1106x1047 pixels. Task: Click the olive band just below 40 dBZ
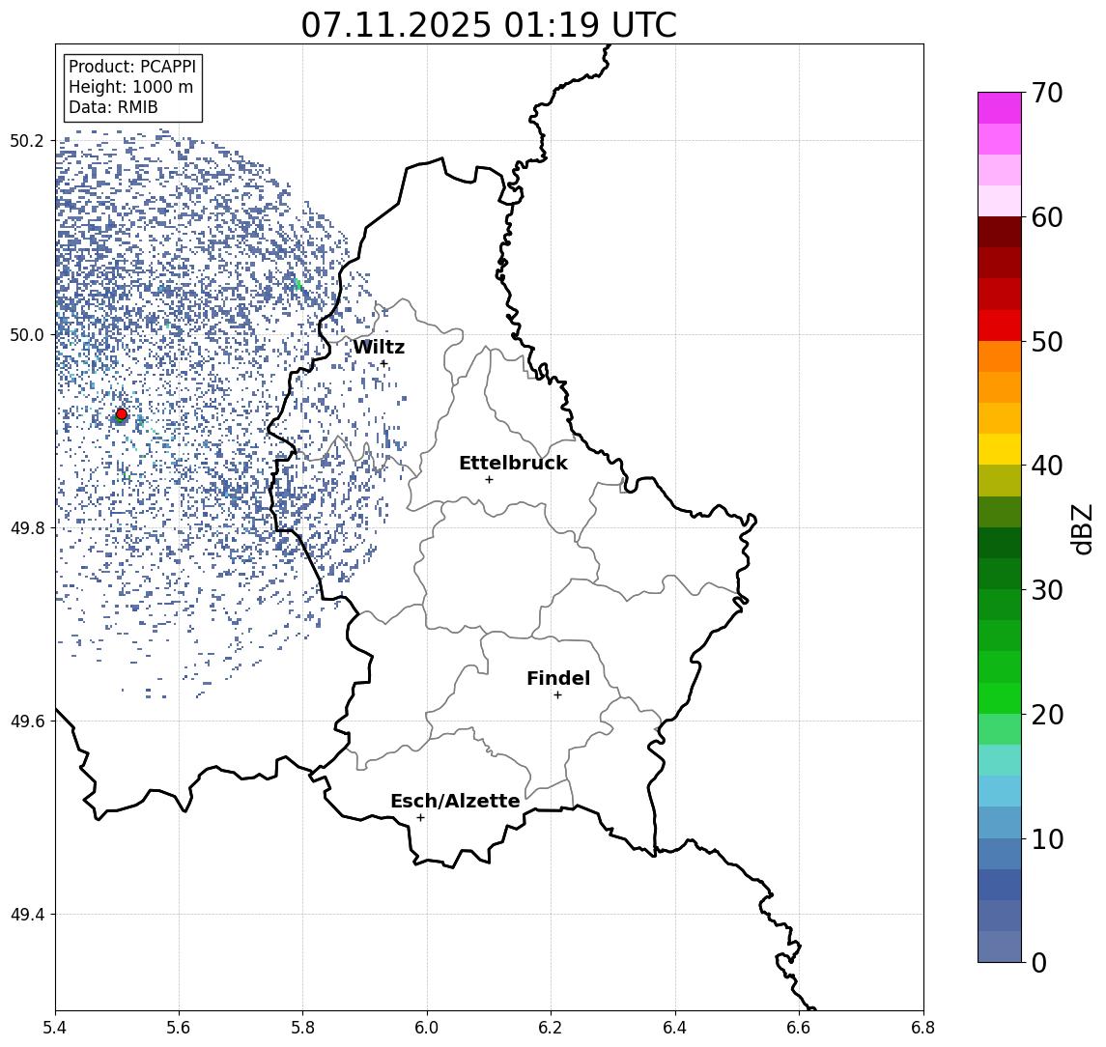[x=1000, y=480]
